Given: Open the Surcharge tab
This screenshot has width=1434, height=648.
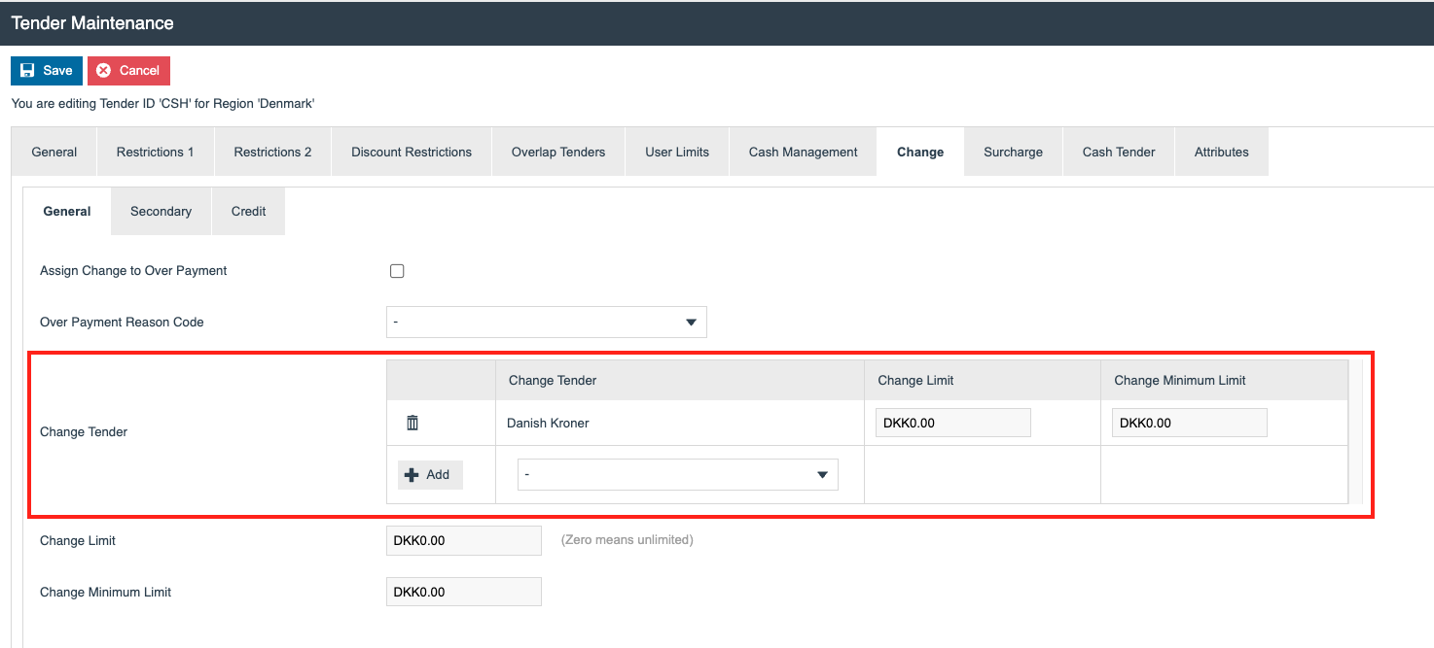Looking at the screenshot, I should click(x=1014, y=152).
